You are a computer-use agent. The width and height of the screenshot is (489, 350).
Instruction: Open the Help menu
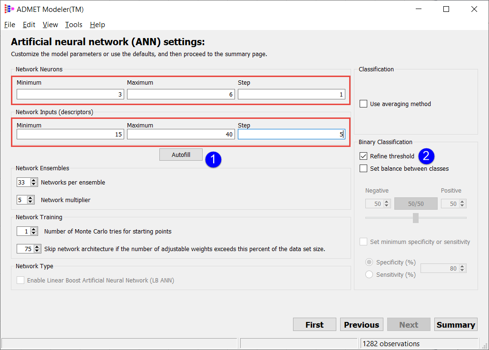click(x=98, y=25)
